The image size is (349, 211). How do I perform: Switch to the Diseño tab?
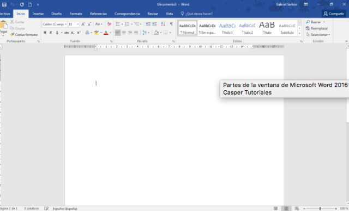(x=57, y=14)
